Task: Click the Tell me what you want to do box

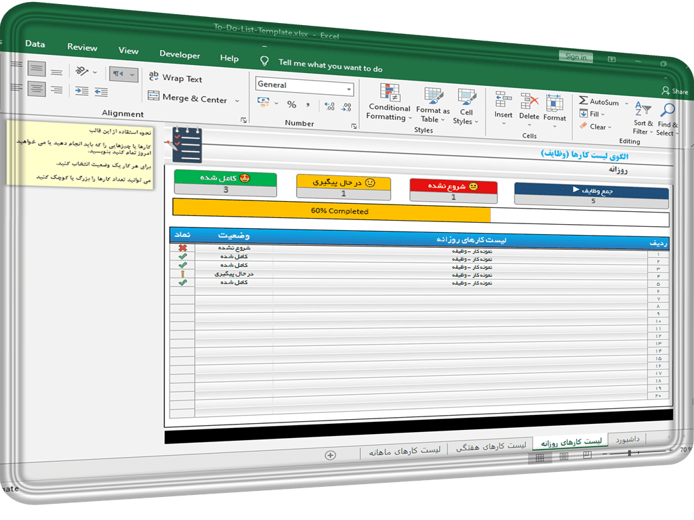Action: click(330, 66)
